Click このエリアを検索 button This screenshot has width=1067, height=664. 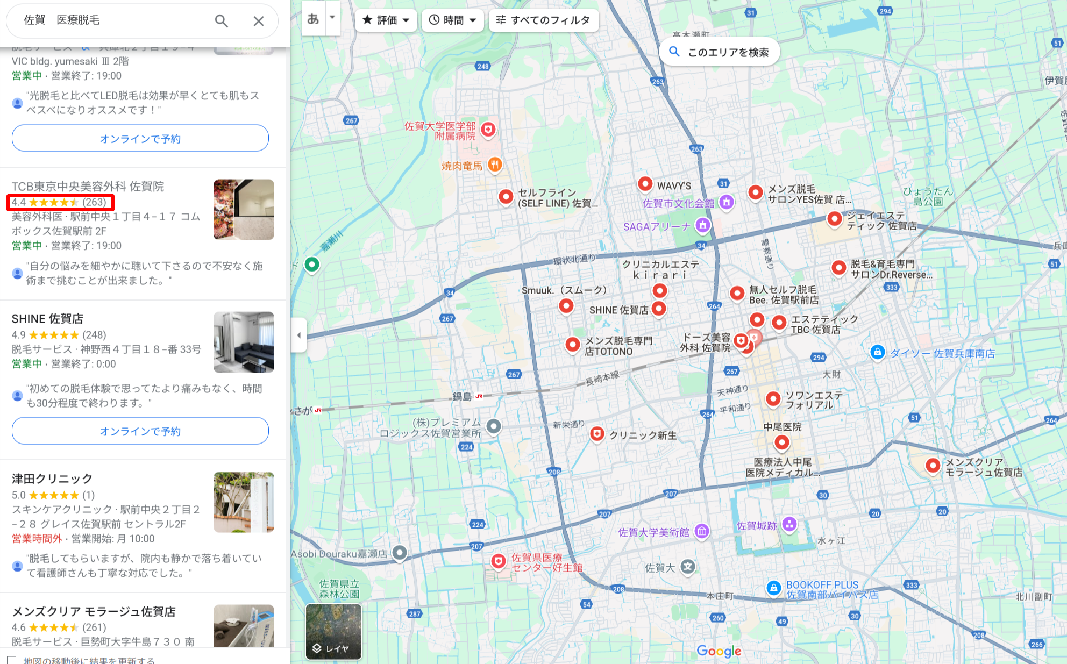[x=719, y=52]
